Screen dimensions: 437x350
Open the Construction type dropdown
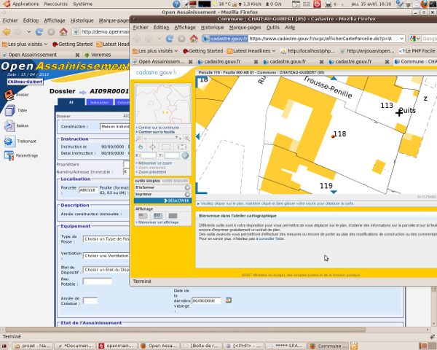click(x=115, y=126)
